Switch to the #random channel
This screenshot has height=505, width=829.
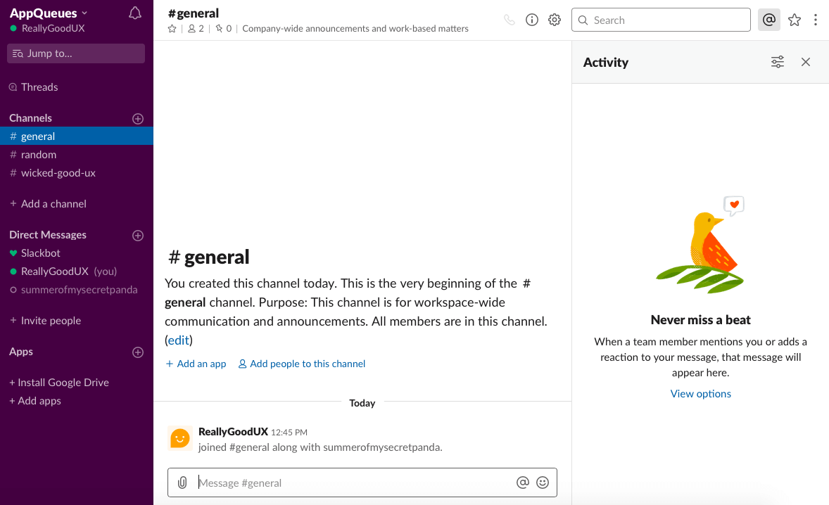pos(38,154)
